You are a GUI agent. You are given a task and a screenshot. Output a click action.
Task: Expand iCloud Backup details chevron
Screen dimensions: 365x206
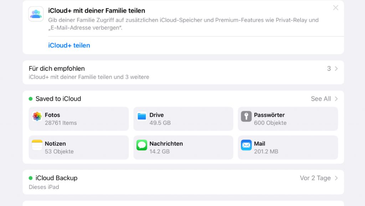pyautogui.click(x=336, y=178)
